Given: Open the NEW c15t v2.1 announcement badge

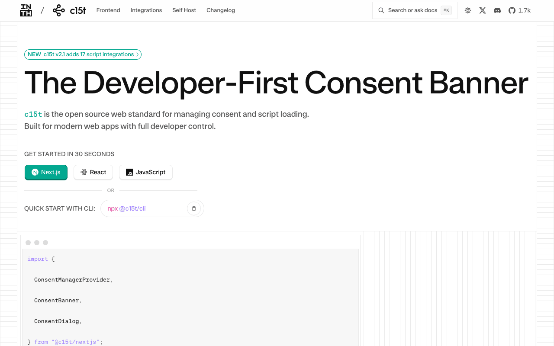Looking at the screenshot, I should coord(83,54).
